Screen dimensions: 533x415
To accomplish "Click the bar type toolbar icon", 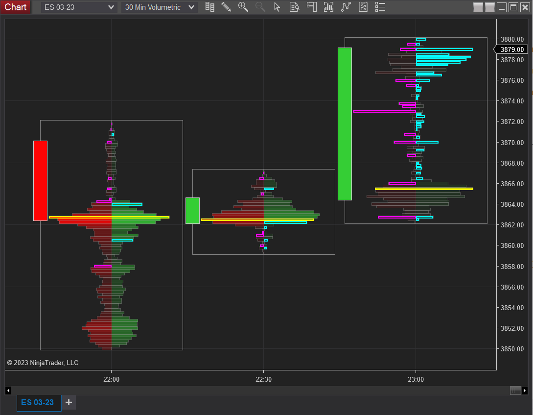I will point(209,7).
